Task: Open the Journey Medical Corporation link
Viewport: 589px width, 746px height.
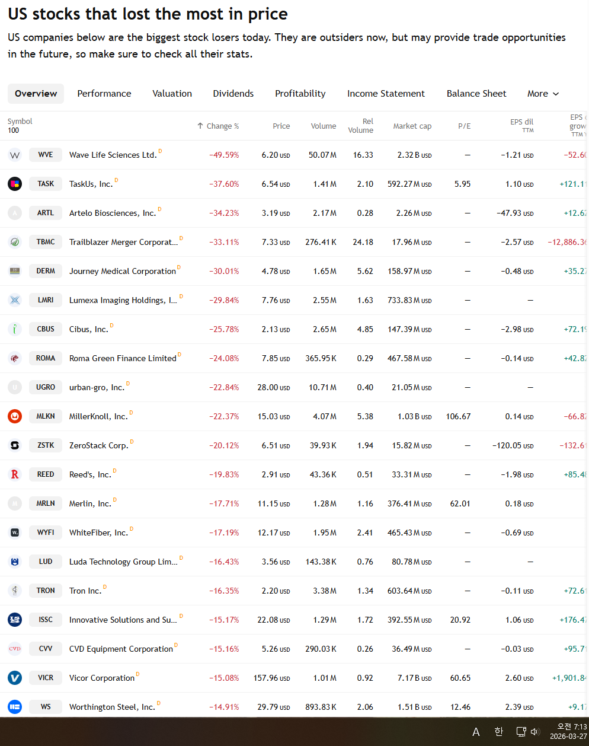Action: [123, 271]
